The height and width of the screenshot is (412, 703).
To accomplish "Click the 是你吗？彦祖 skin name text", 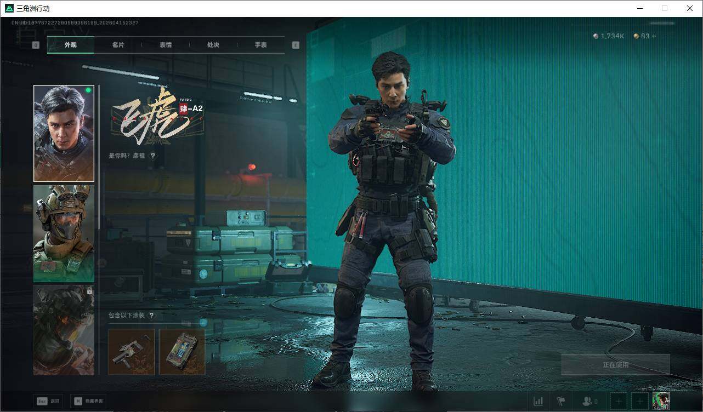I will pos(128,156).
